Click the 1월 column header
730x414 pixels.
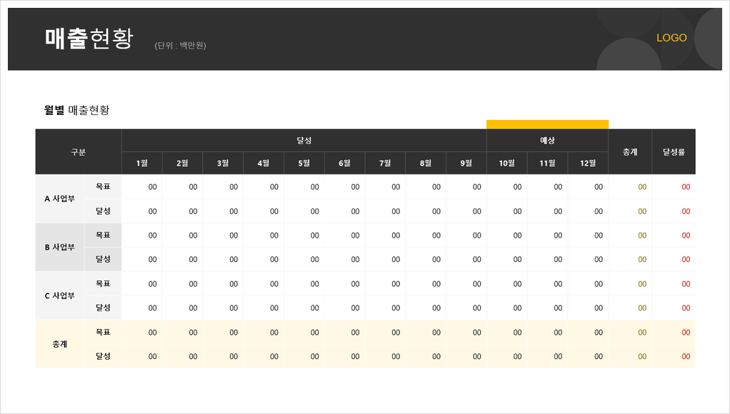tap(142, 163)
